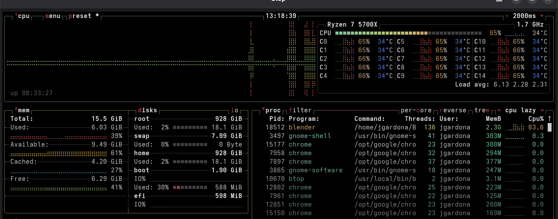Click the root disk usage bar
The height and width of the screenshot is (219, 558).
pyautogui.click(x=190, y=127)
